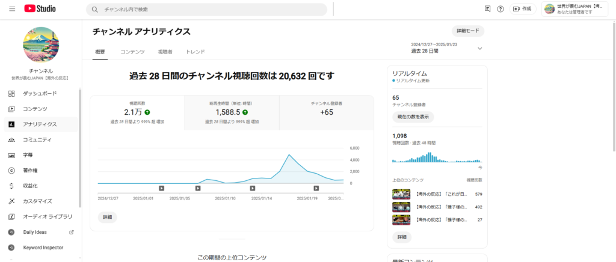This screenshot has width=616, height=262.
Task: Switch to the コンテンツ analytics tab
Action: (132, 52)
